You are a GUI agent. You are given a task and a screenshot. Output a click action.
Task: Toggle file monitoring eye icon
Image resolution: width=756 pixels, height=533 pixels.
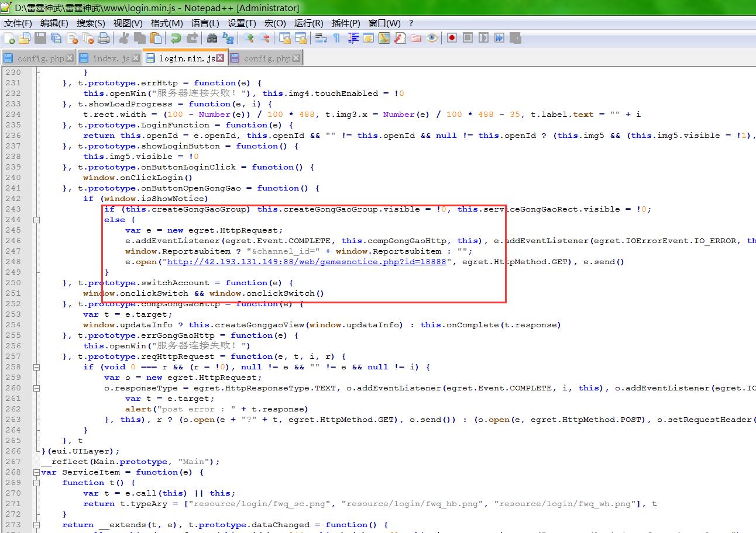click(x=432, y=39)
